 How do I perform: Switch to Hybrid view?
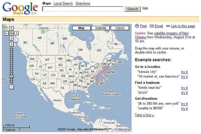click(x=120, y=28)
